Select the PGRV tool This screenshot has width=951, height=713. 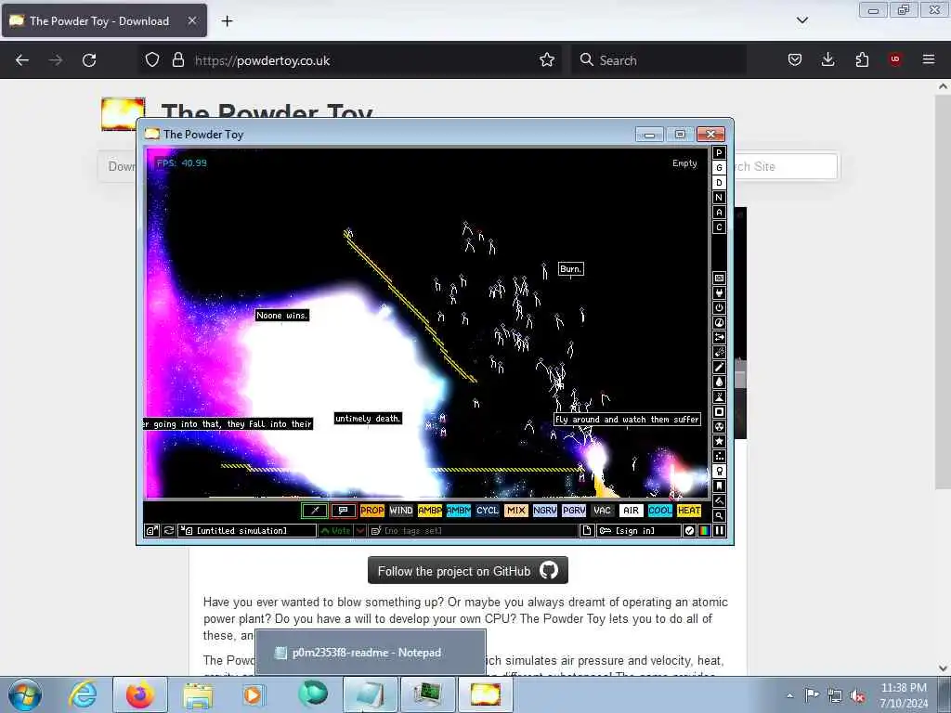pyautogui.click(x=574, y=511)
